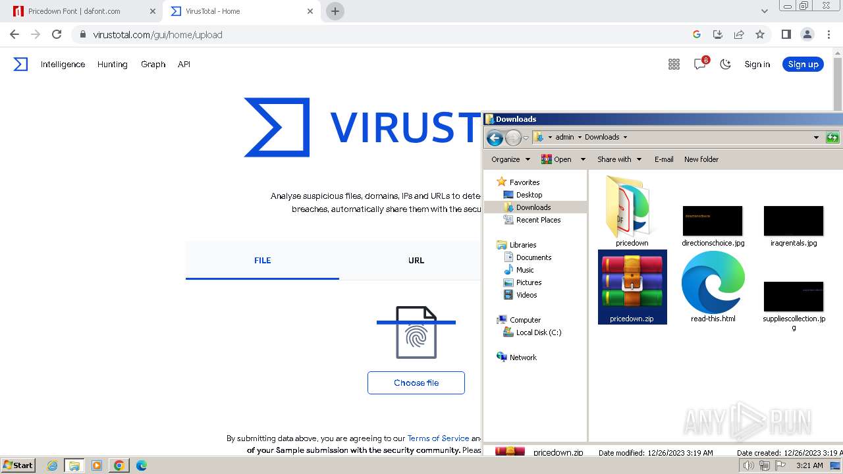Click the Google icon in the address bar

(697, 34)
